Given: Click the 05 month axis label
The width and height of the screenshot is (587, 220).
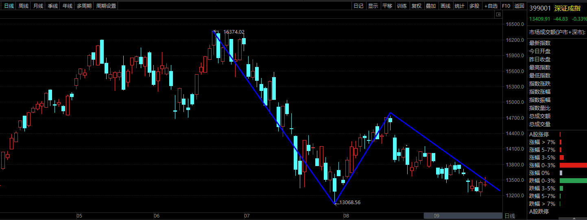Looking at the screenshot, I should pos(79,216).
